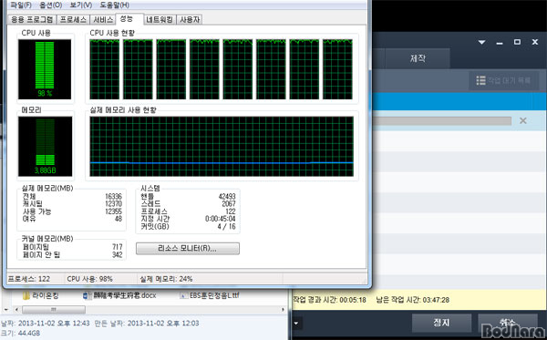Open the 옵션(O) menu

tap(50, 5)
